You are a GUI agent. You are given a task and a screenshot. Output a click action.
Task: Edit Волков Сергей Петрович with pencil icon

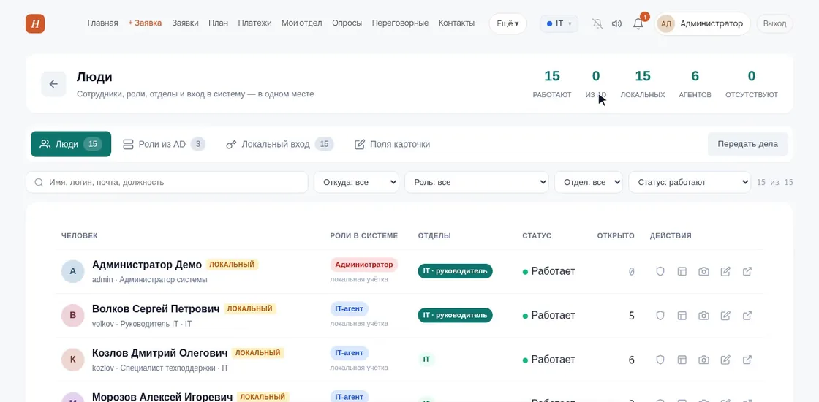[x=725, y=316]
